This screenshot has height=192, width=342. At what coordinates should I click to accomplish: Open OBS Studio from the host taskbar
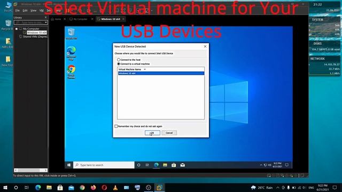pyautogui.click(x=149, y=187)
